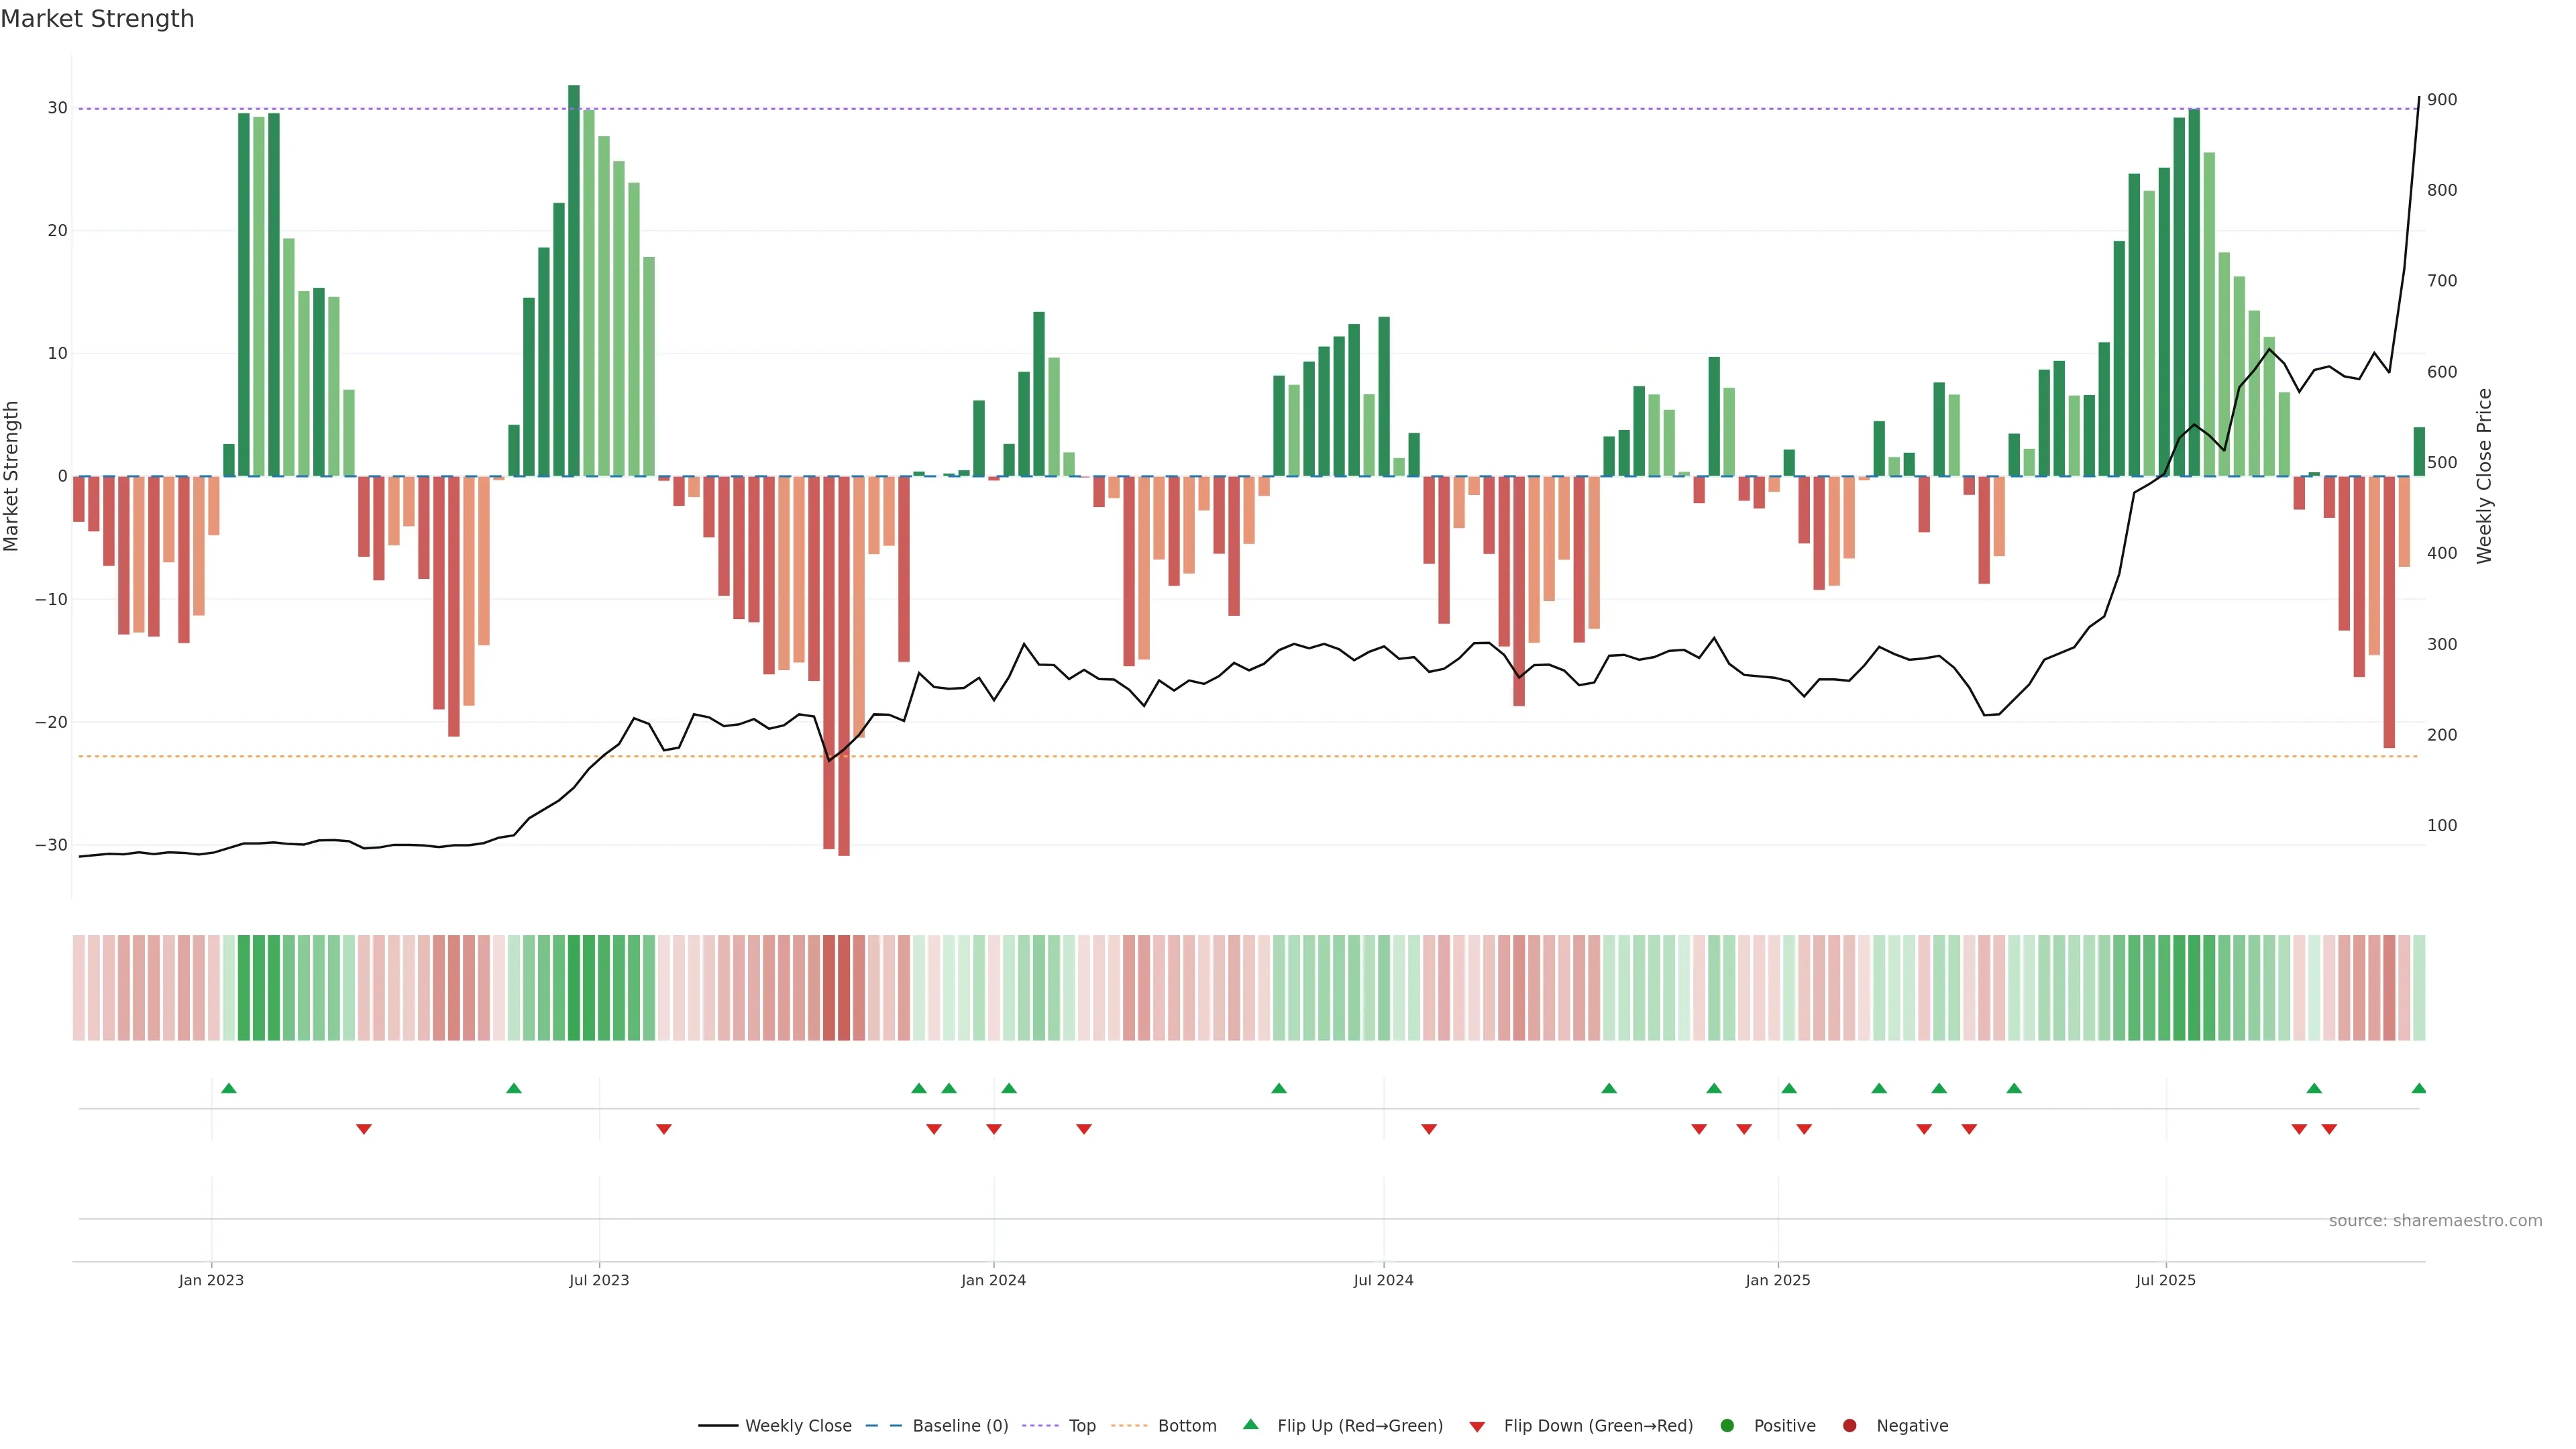Screen dimensions: 2576x1449
Task: Click the Negative red circle legend icon
Action: coord(1849,1426)
